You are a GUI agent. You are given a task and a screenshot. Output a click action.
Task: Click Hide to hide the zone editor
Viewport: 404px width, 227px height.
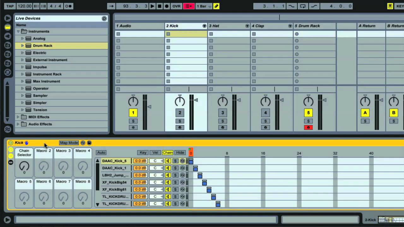(180, 153)
